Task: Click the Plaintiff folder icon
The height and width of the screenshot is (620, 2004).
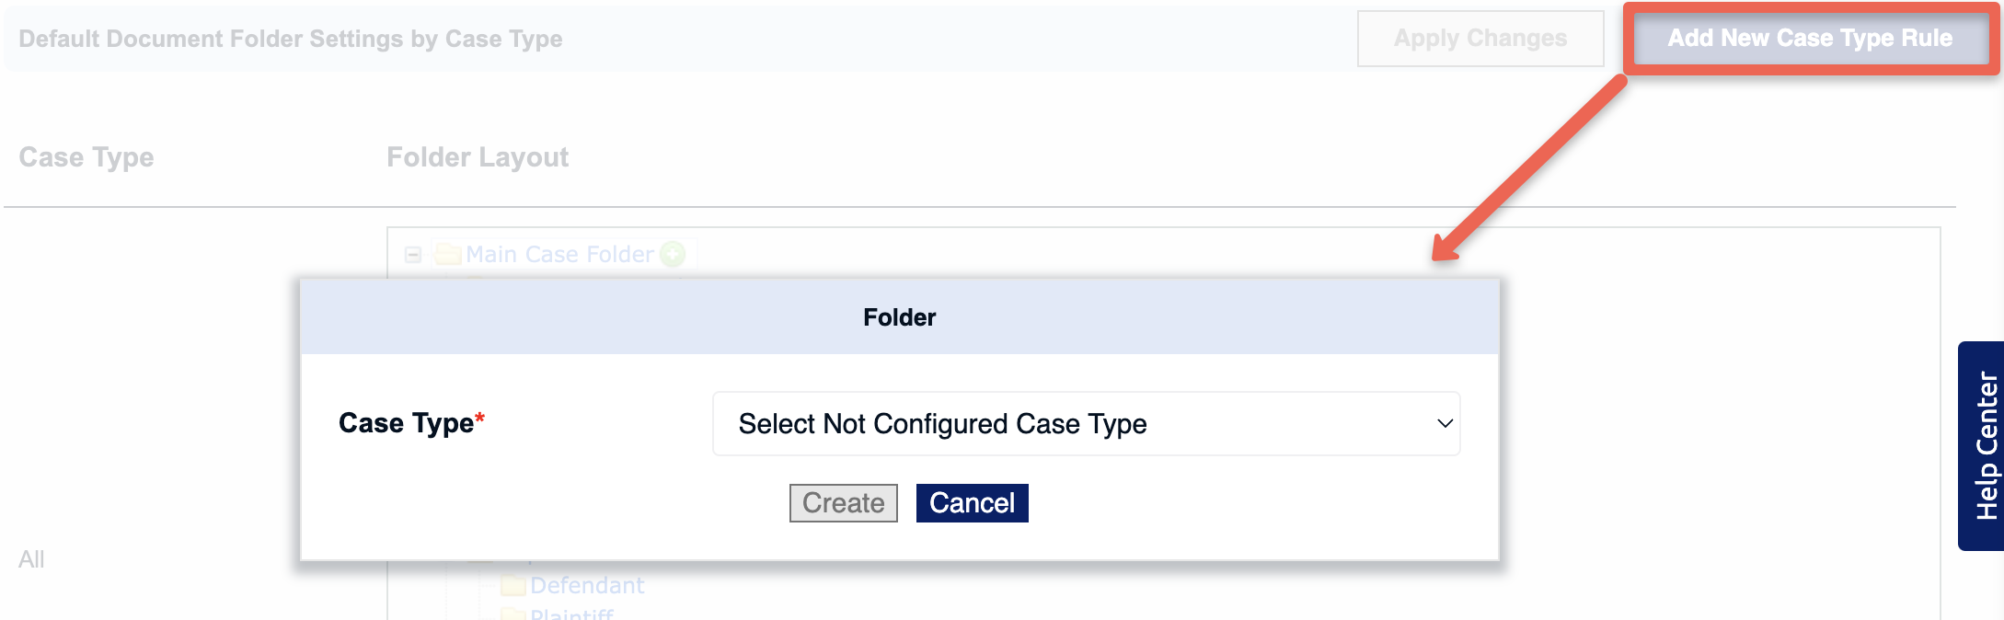Action: pos(513,614)
